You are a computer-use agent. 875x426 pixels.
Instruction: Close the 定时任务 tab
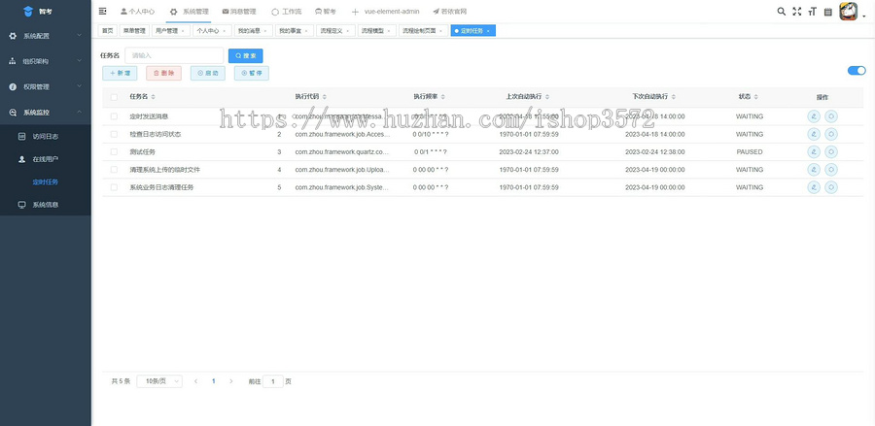coord(488,31)
